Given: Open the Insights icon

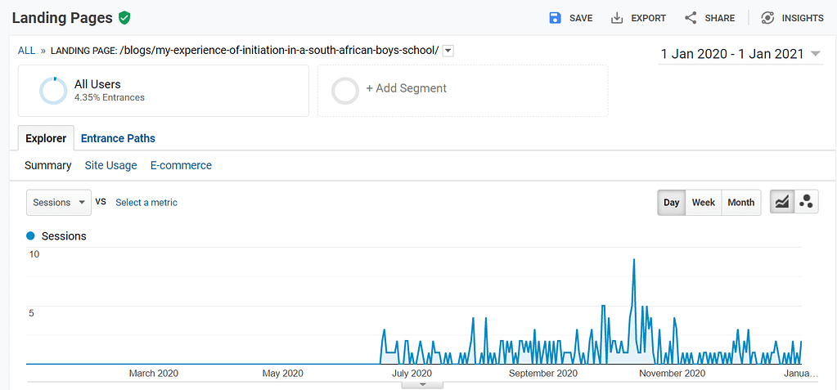Looking at the screenshot, I should pyautogui.click(x=767, y=18).
